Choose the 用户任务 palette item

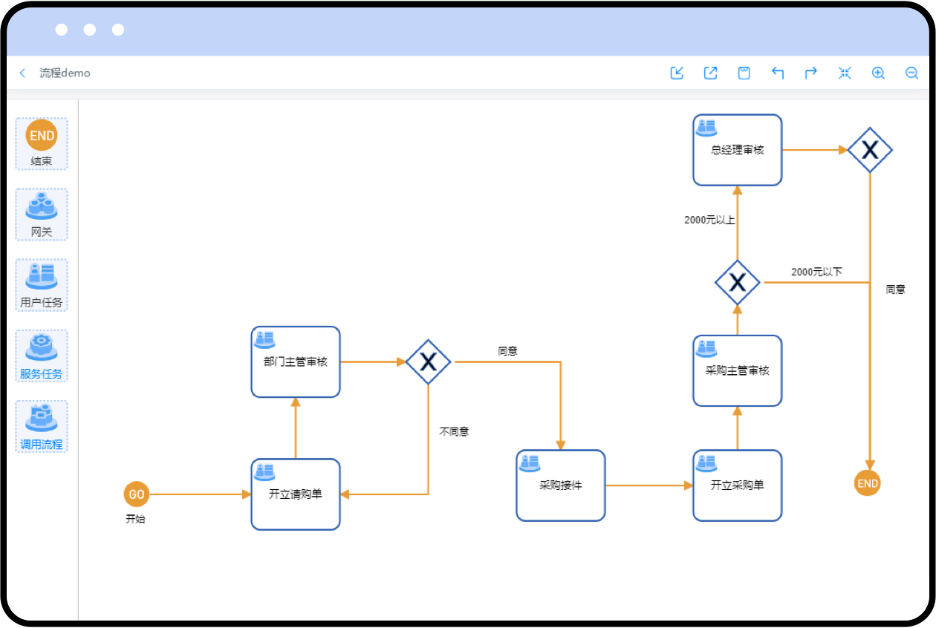[x=42, y=285]
